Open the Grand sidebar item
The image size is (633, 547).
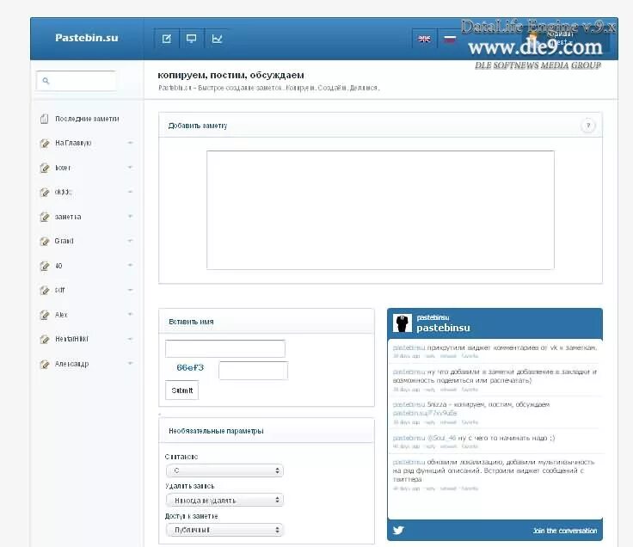64,241
